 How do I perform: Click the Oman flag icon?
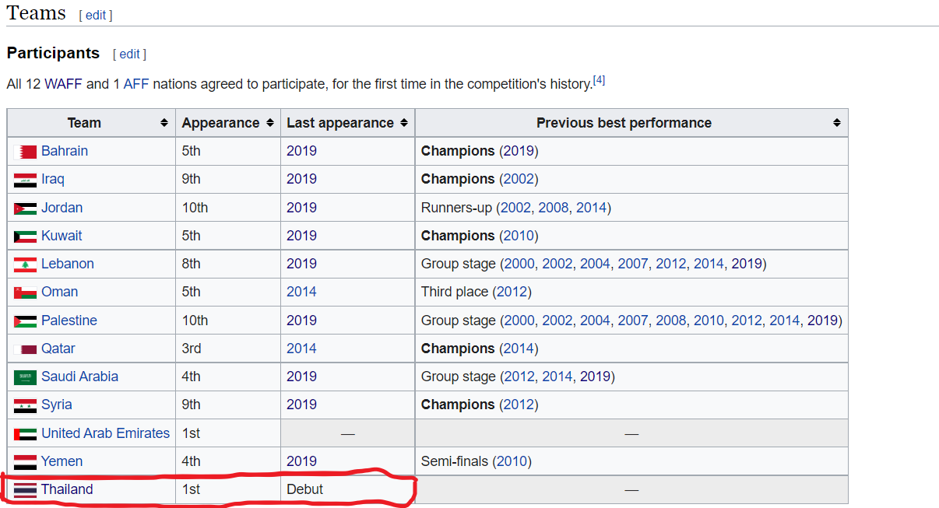pyautogui.click(x=25, y=293)
